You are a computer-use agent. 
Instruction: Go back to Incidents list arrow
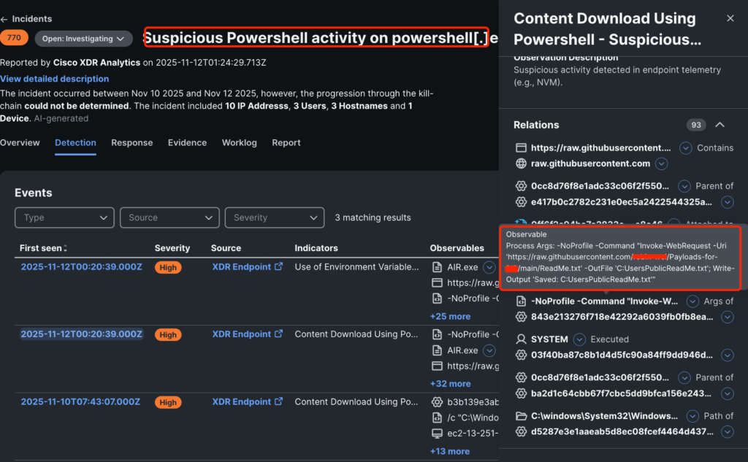click(4, 19)
